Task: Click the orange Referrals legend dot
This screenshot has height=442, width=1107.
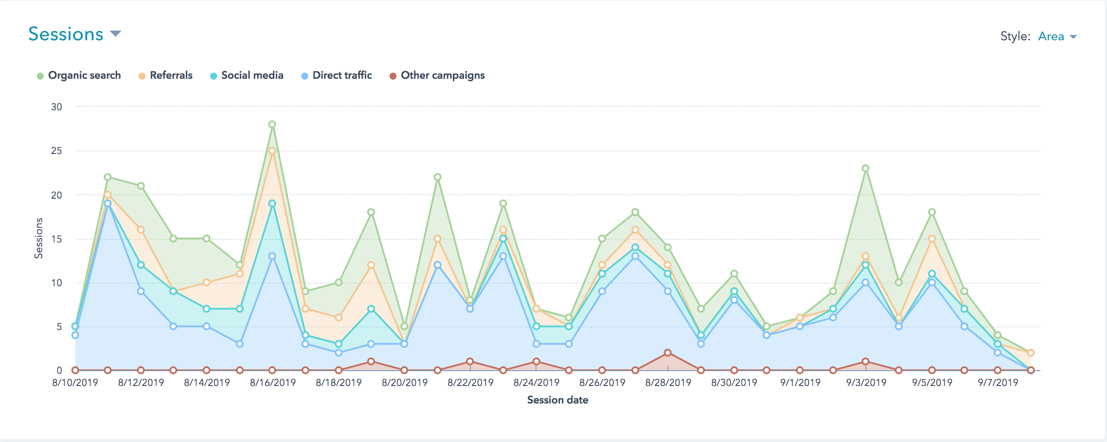Action: [142, 76]
